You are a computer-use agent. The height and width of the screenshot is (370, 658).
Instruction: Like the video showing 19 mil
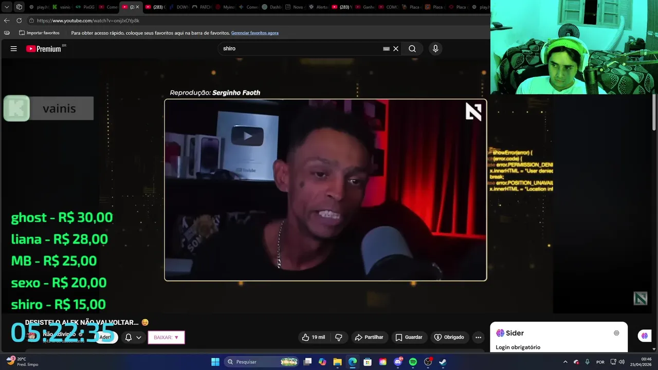(314, 337)
